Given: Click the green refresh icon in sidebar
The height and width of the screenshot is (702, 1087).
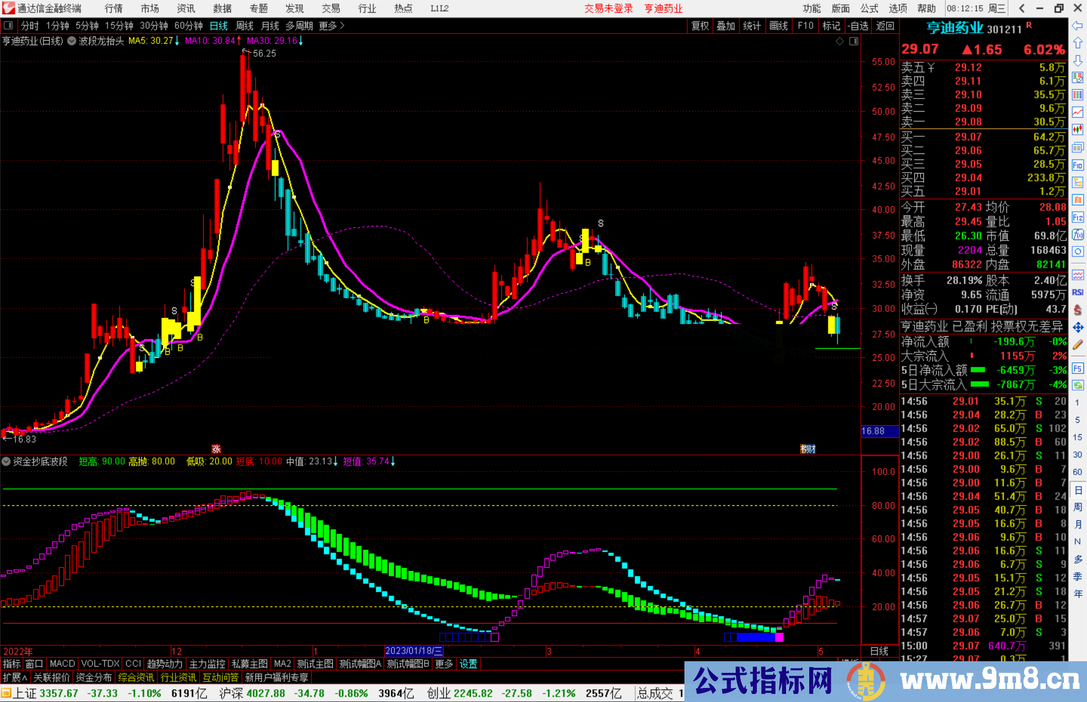Looking at the screenshot, I should (x=1077, y=385).
